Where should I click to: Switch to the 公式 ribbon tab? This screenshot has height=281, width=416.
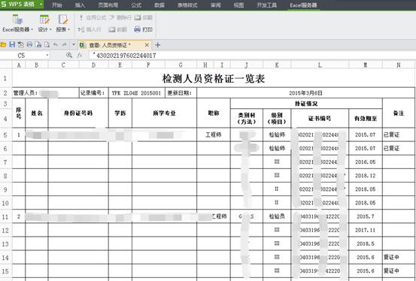pos(136,5)
